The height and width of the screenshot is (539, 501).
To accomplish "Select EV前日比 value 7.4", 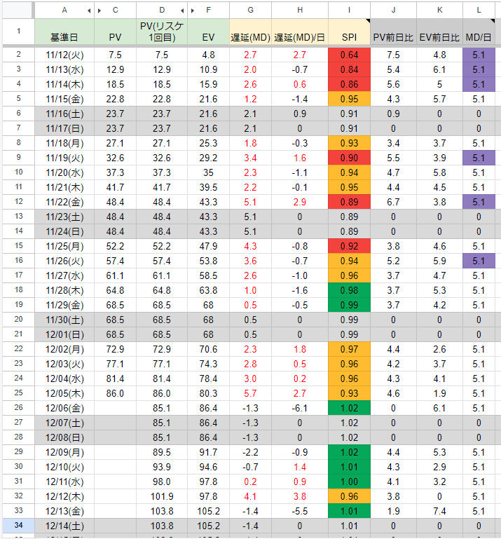I will pyautogui.click(x=440, y=511).
